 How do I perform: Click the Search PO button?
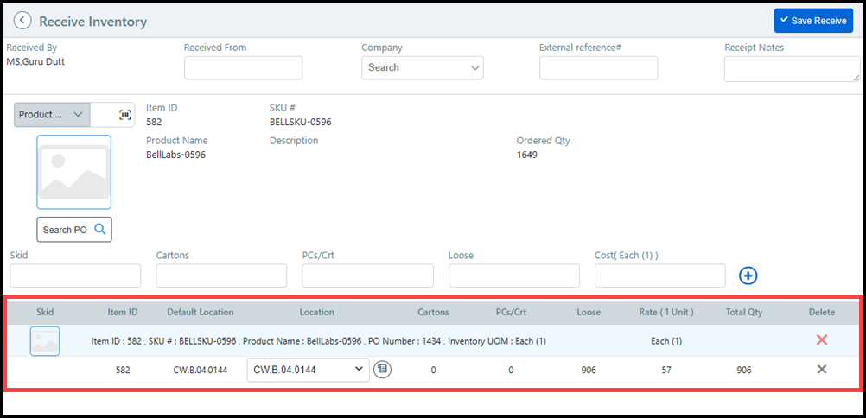pos(66,230)
